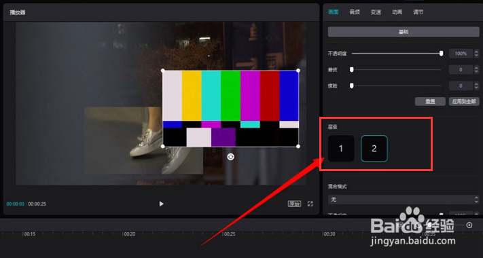
Task: Click the 不透明度 label
Action: click(x=338, y=54)
